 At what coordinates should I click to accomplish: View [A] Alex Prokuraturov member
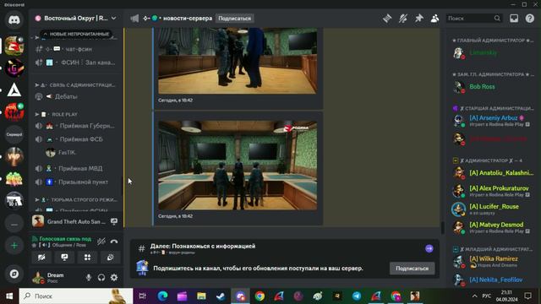493,191
